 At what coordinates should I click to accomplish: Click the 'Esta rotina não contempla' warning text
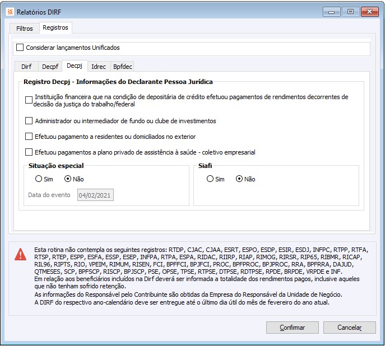pos(201,261)
